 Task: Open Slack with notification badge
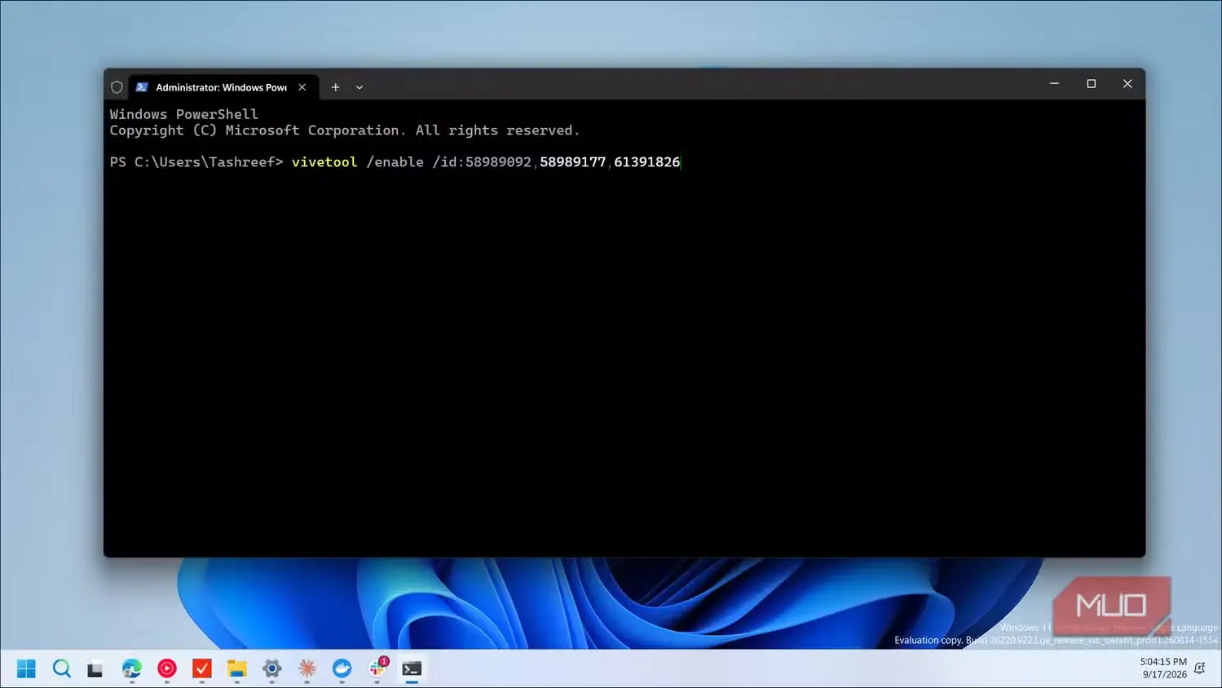click(x=377, y=668)
